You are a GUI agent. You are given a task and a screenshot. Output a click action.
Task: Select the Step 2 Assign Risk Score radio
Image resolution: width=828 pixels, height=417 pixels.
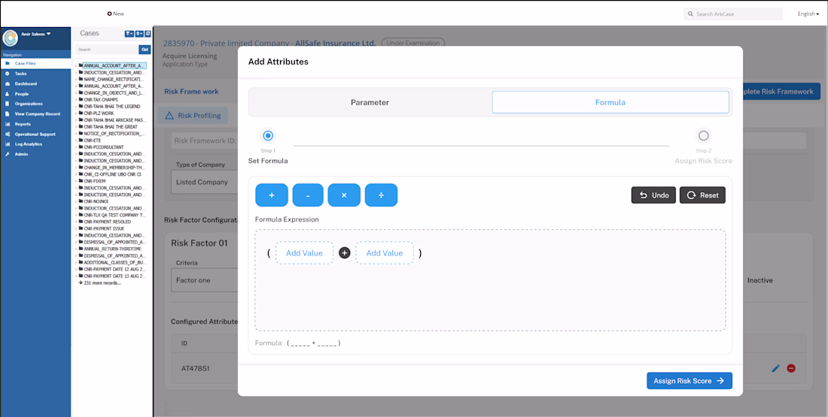pos(703,135)
